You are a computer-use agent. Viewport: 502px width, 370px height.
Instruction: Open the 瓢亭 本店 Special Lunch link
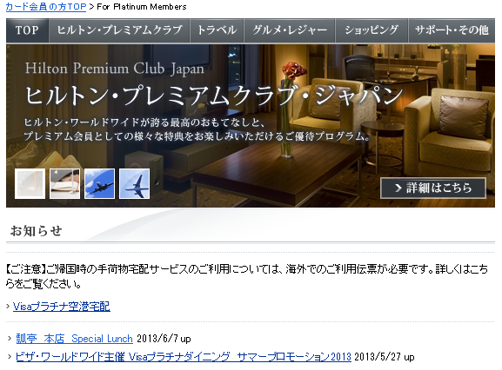74,339
